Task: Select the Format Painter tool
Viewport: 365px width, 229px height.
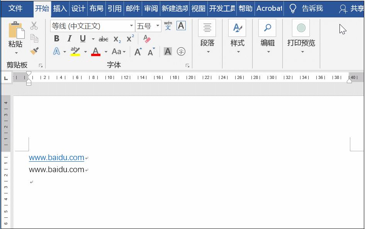Action: (34, 51)
